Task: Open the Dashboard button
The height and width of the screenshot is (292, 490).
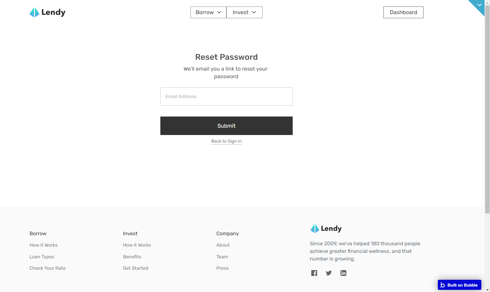Action: tap(403, 12)
